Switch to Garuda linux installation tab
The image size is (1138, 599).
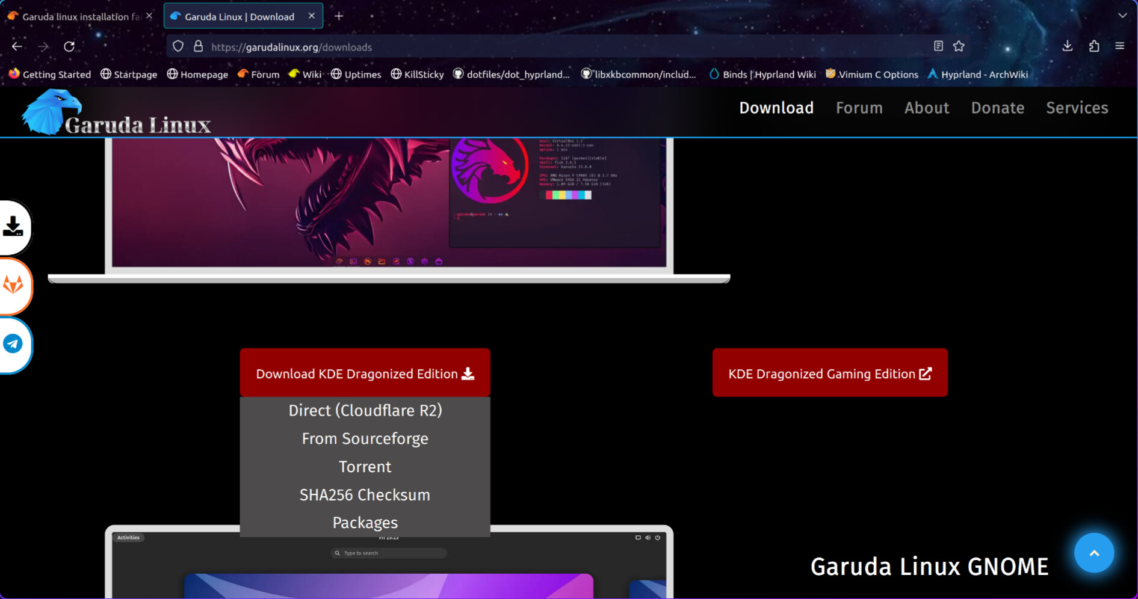click(x=81, y=16)
